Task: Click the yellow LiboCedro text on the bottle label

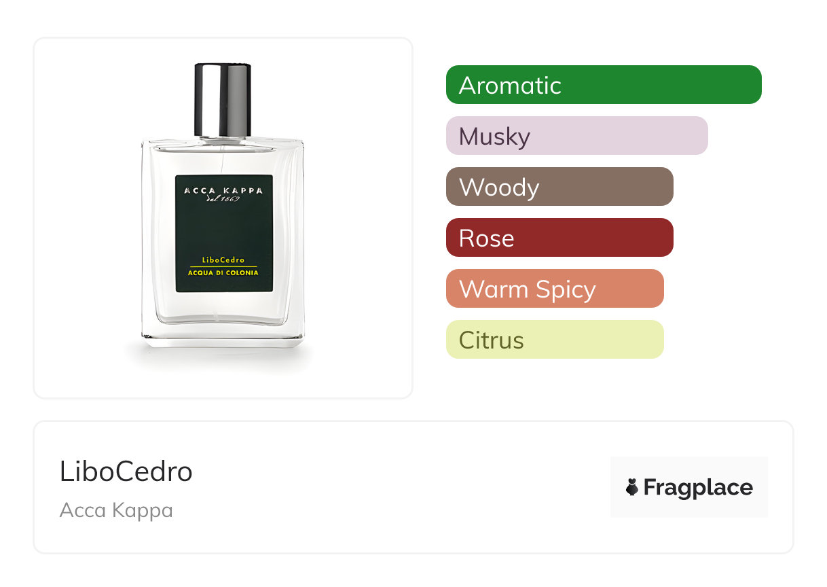Action: click(223, 260)
